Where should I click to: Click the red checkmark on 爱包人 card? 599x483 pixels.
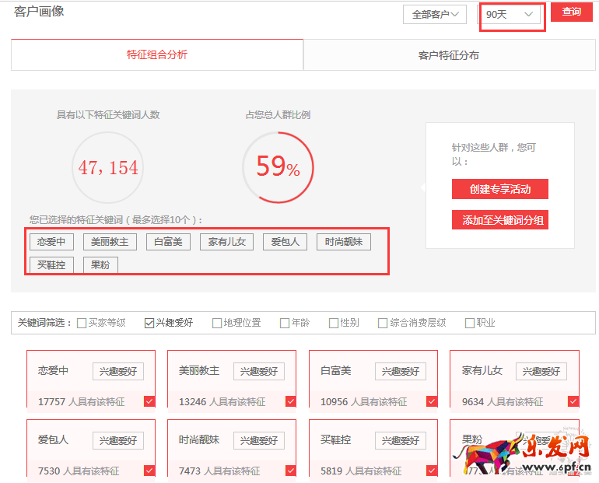tap(149, 471)
